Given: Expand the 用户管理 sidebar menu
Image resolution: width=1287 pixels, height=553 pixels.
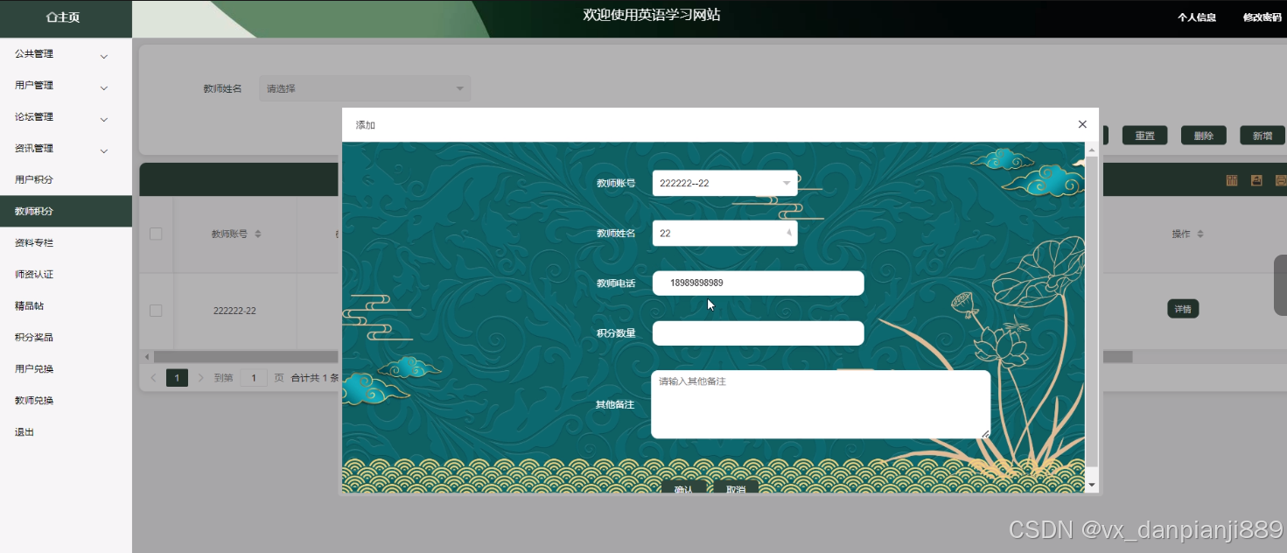Looking at the screenshot, I should 66,86.
